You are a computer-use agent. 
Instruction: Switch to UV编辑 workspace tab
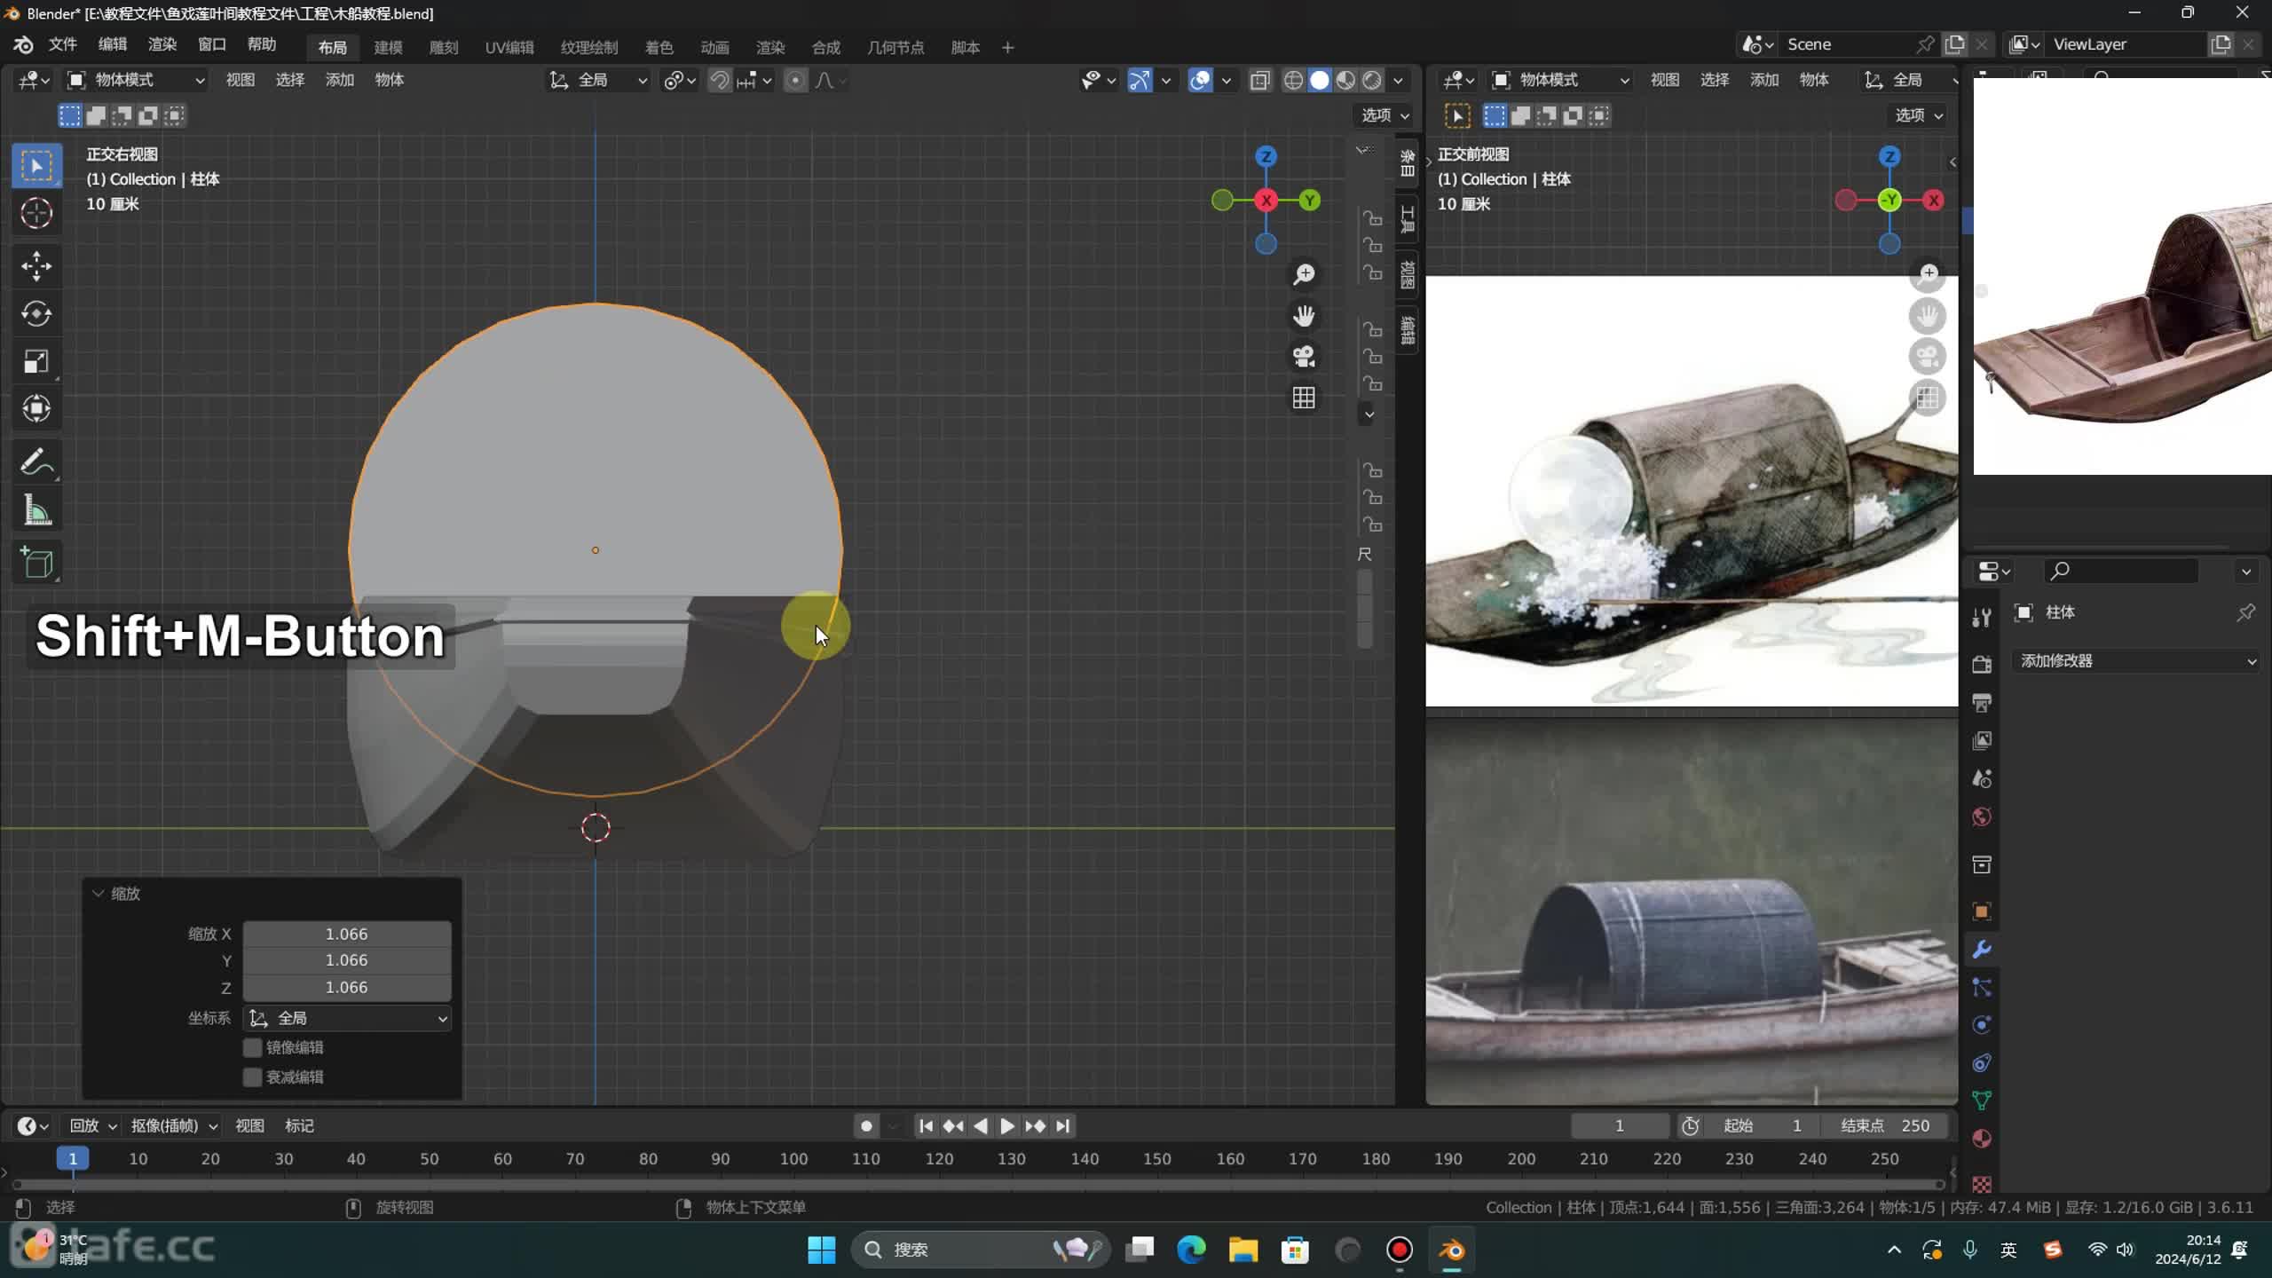click(509, 48)
